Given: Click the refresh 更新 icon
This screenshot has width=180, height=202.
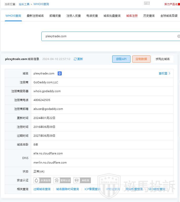Looking at the screenshot, I should coord(75,59).
